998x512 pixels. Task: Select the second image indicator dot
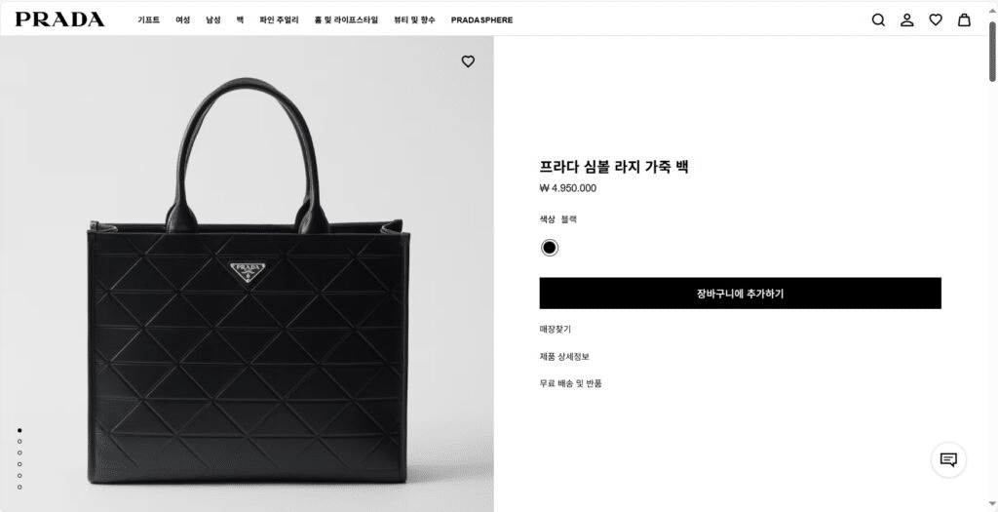[x=19, y=442]
